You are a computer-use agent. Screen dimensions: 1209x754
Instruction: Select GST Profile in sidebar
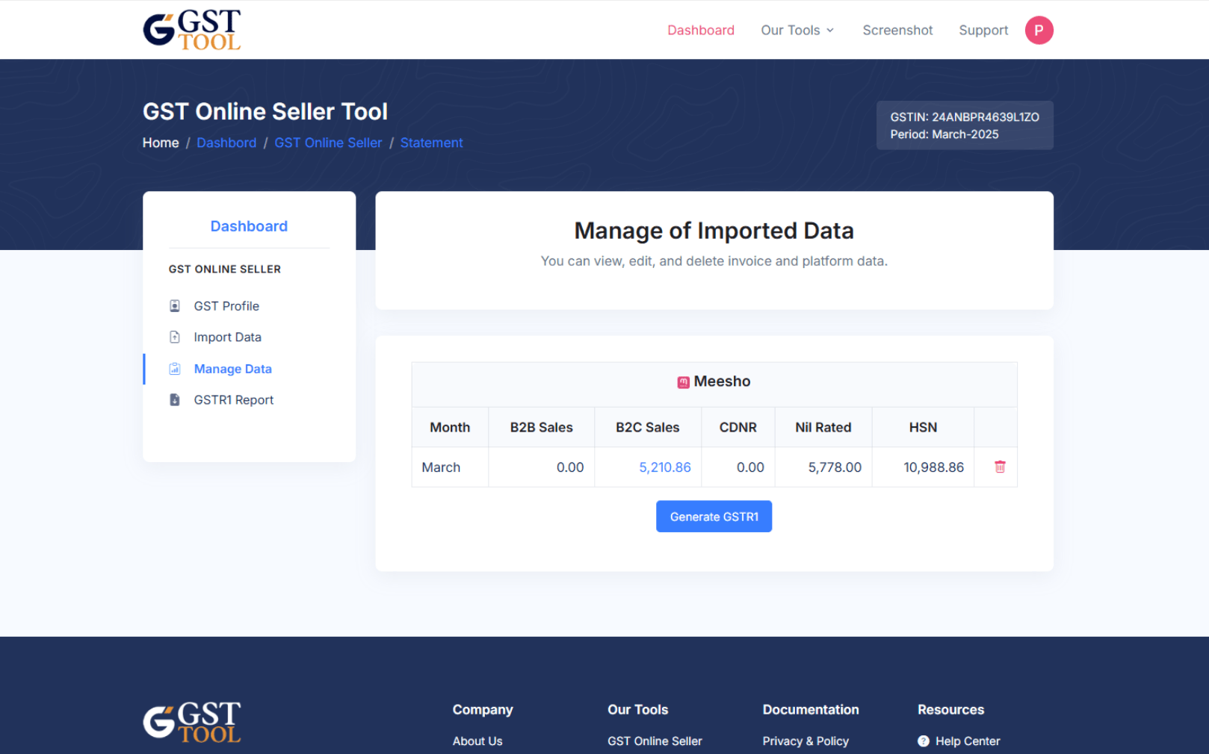coord(226,306)
